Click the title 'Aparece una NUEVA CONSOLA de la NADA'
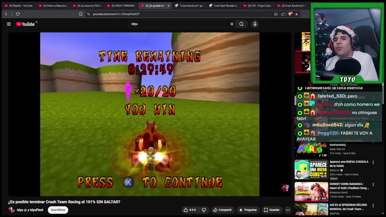 click(349, 164)
